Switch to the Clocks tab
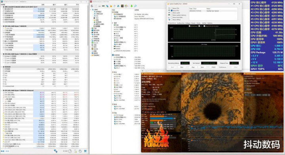 coord(198,23)
